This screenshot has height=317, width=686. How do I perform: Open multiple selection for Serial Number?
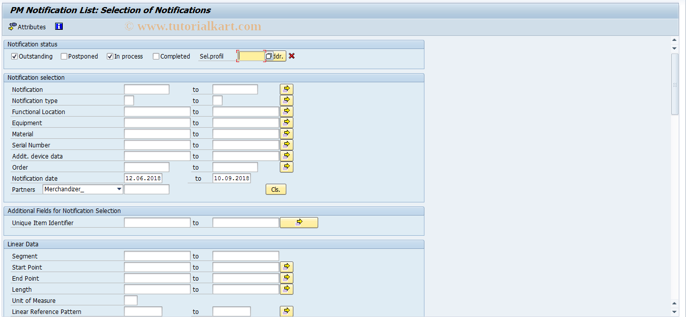click(x=286, y=144)
